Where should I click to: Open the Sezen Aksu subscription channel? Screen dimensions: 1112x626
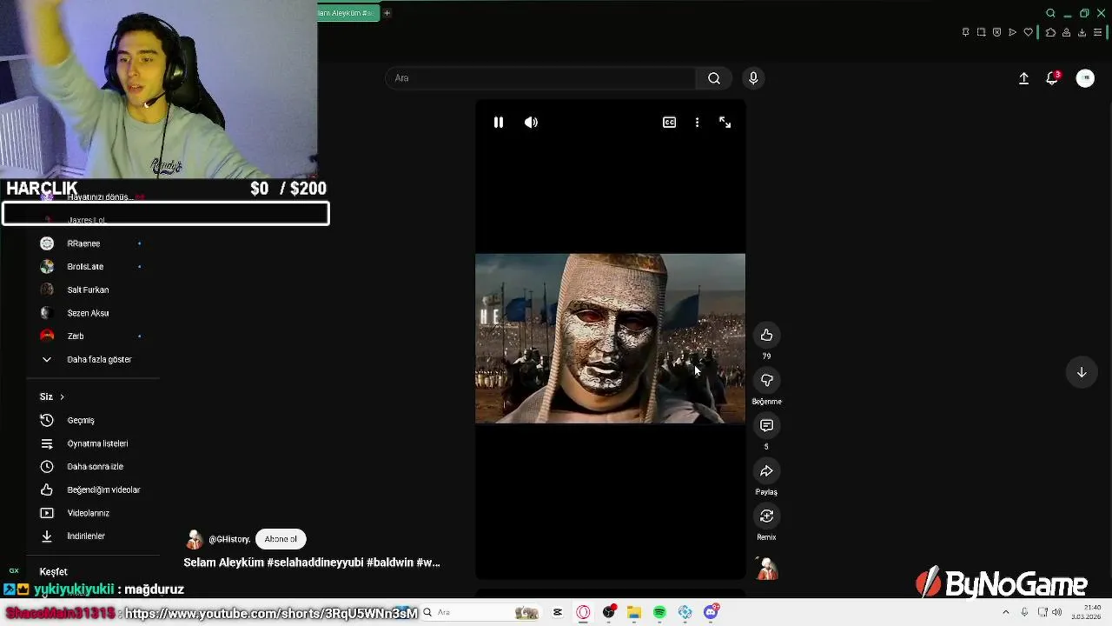(88, 313)
